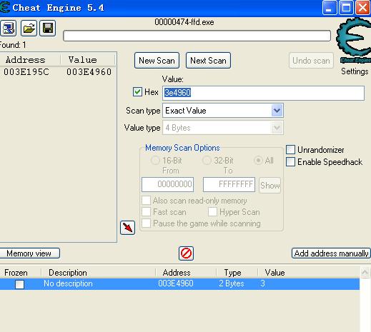Select the 32-Bit radio option
Screen dimensions: 371x332
point(207,161)
